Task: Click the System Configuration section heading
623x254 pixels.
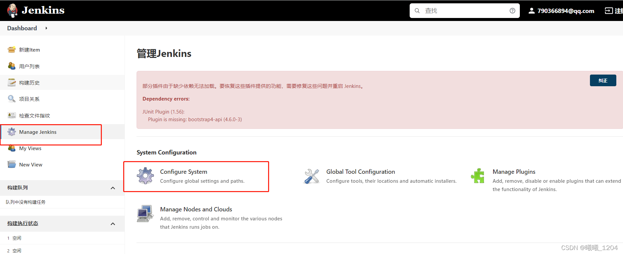Action: (167, 152)
